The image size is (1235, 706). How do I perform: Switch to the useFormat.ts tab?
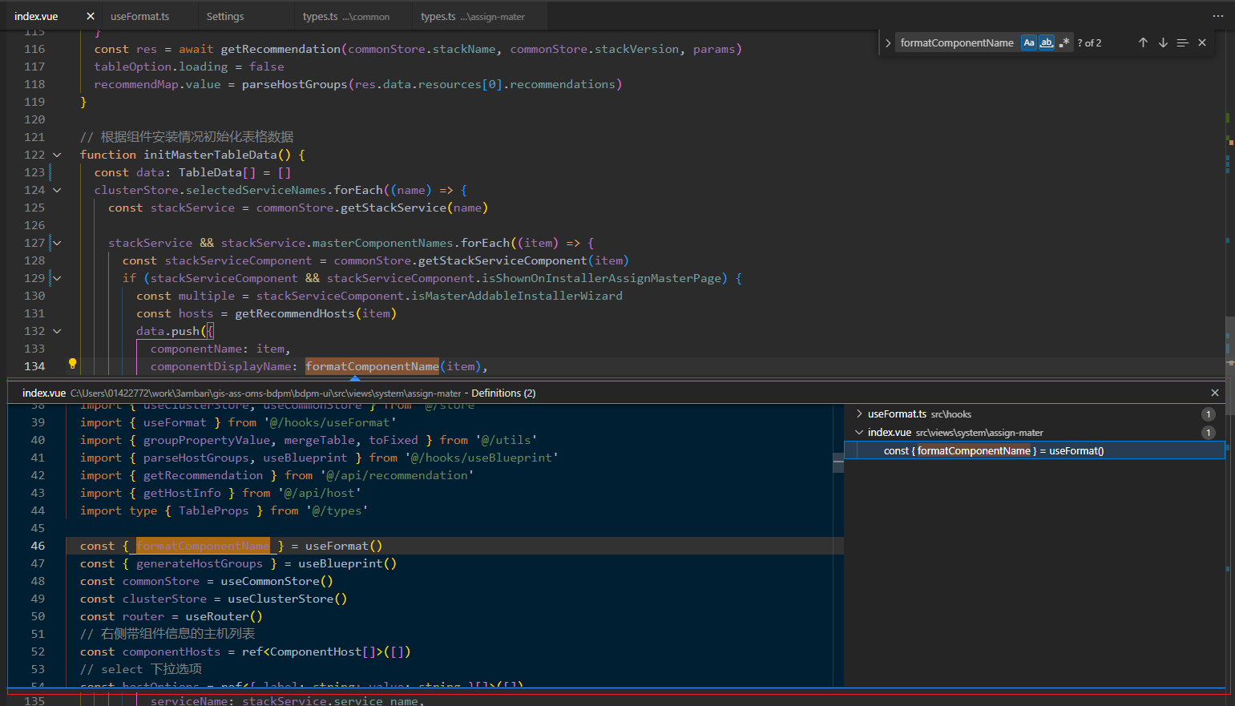click(140, 16)
